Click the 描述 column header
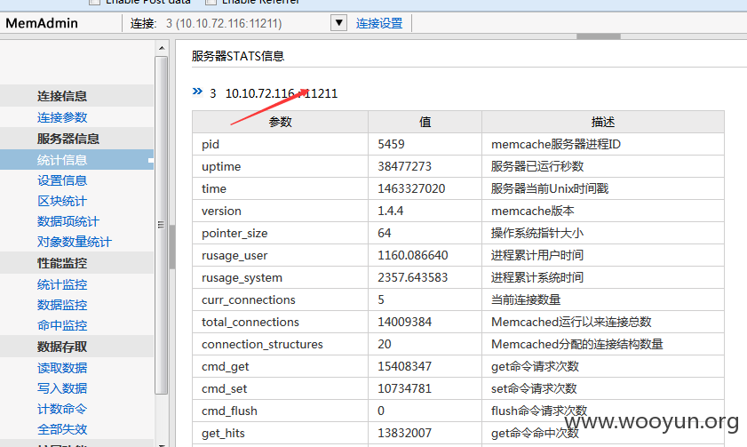Viewport: 747px width, 447px height. tap(603, 122)
